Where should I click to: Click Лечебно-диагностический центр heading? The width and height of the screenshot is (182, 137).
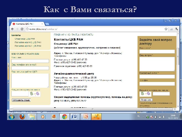click(74, 74)
